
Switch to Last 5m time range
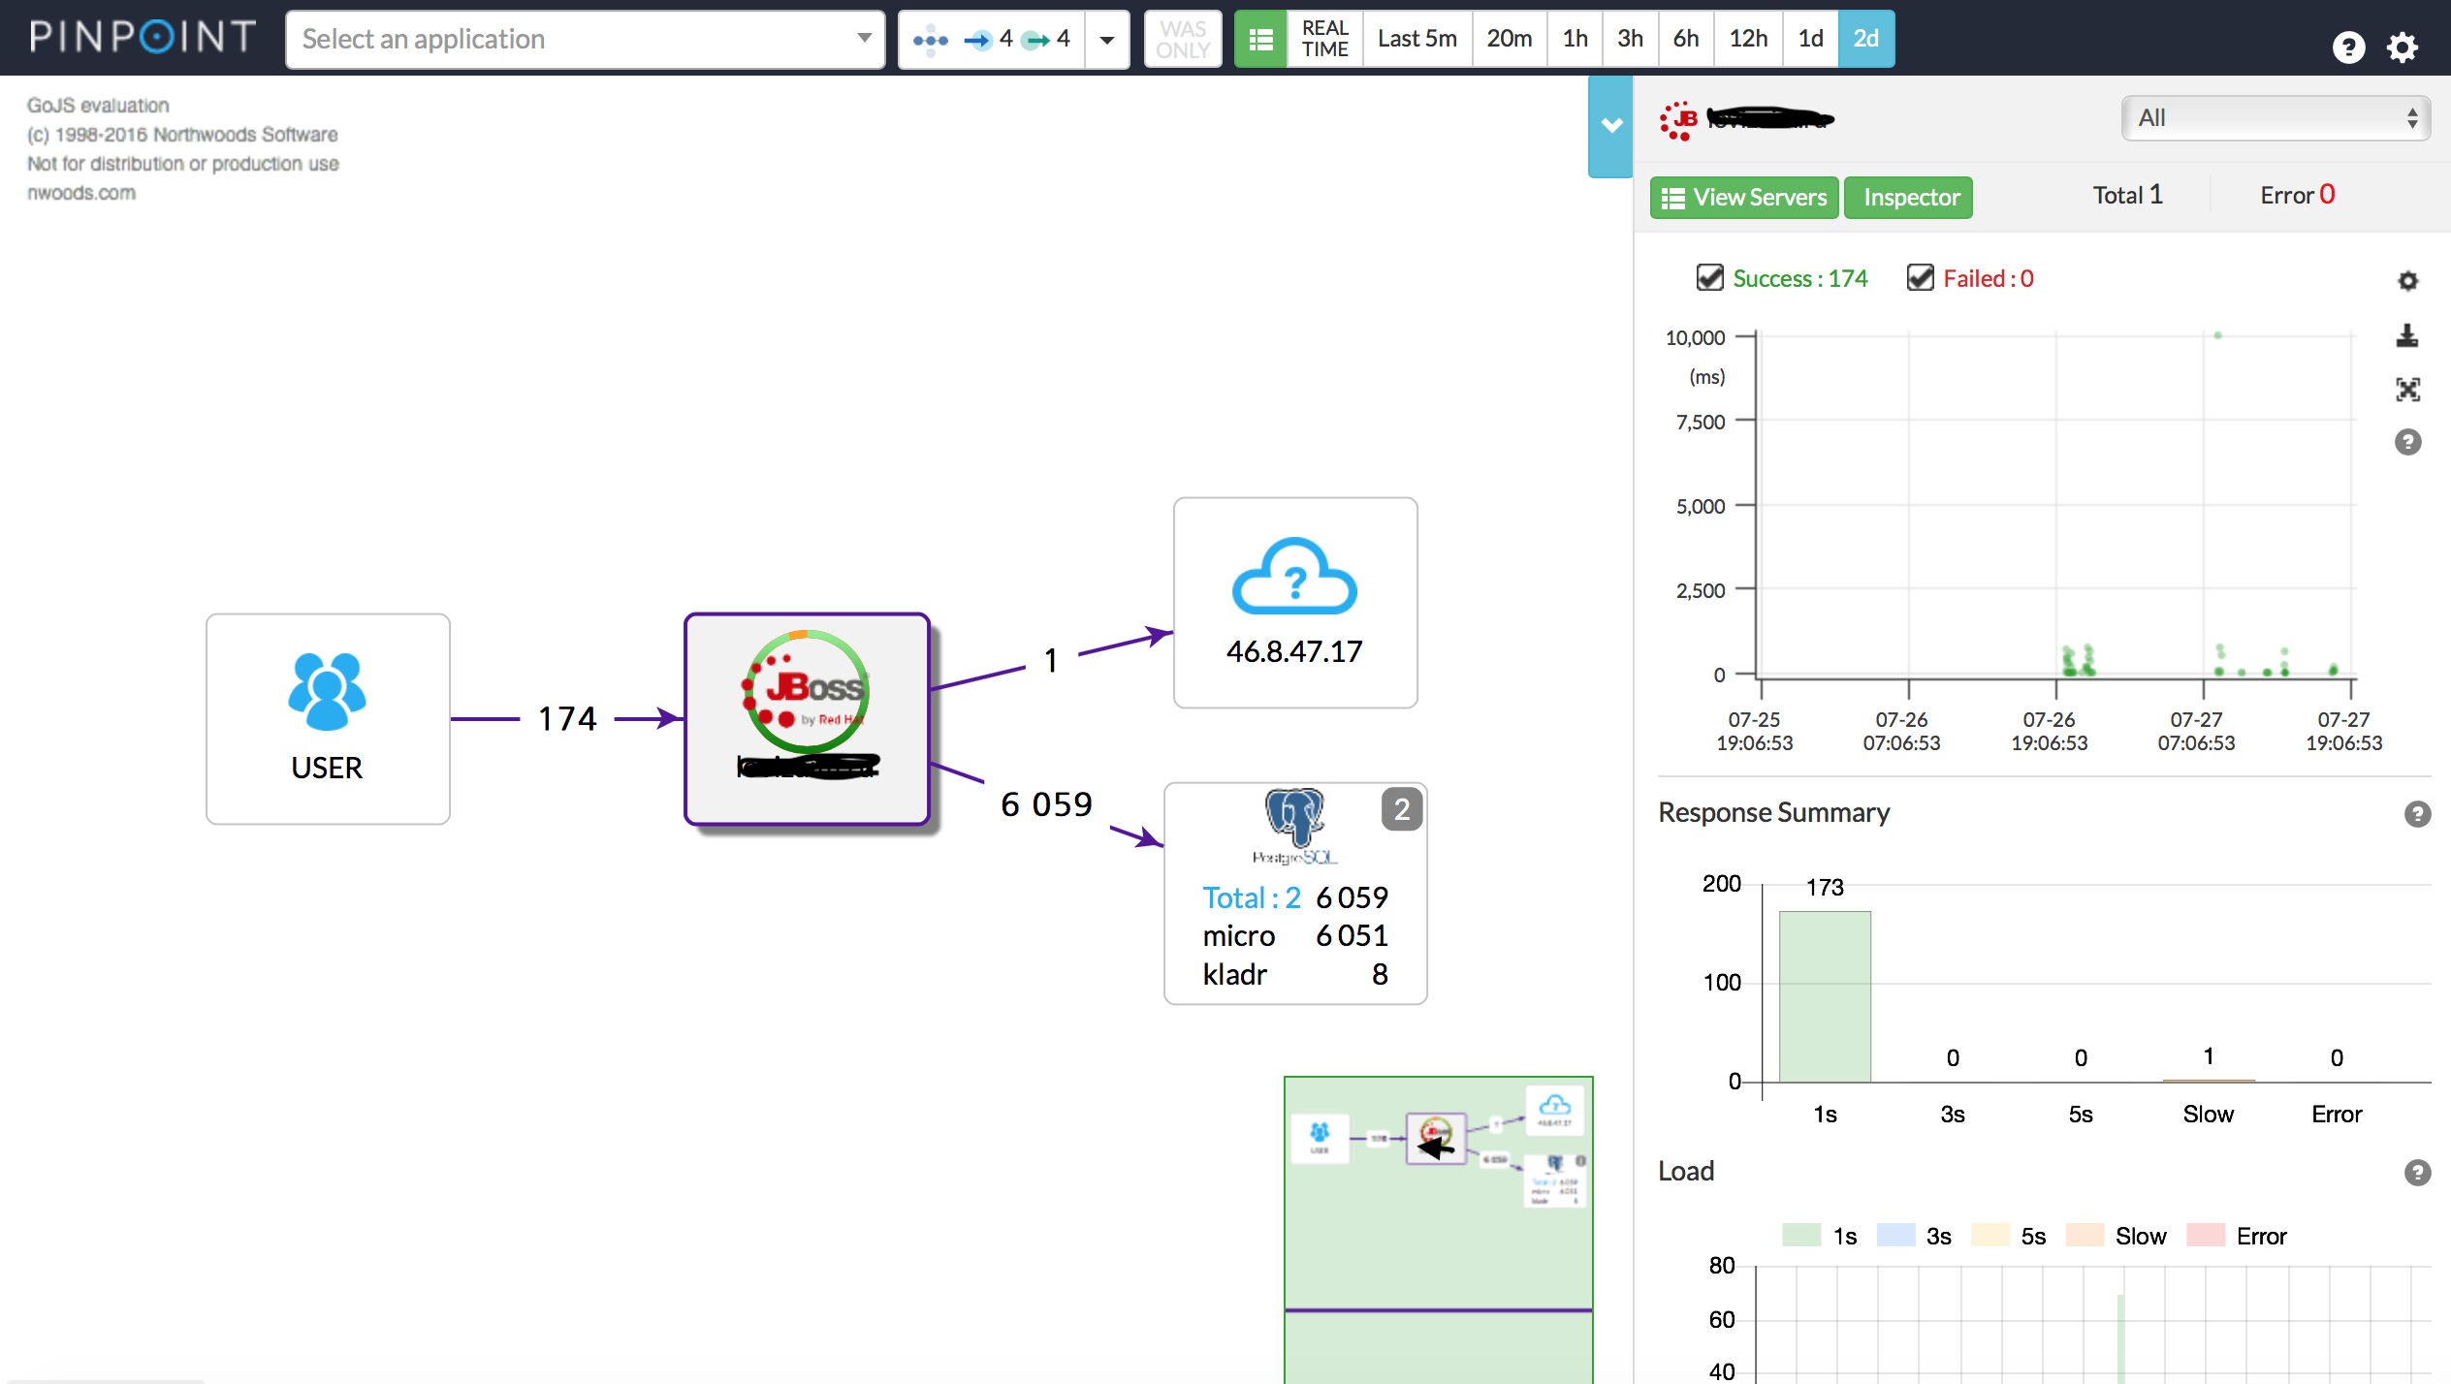pyautogui.click(x=1416, y=39)
